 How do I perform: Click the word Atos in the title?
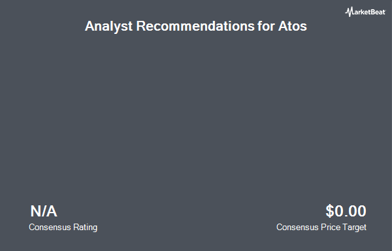point(293,26)
